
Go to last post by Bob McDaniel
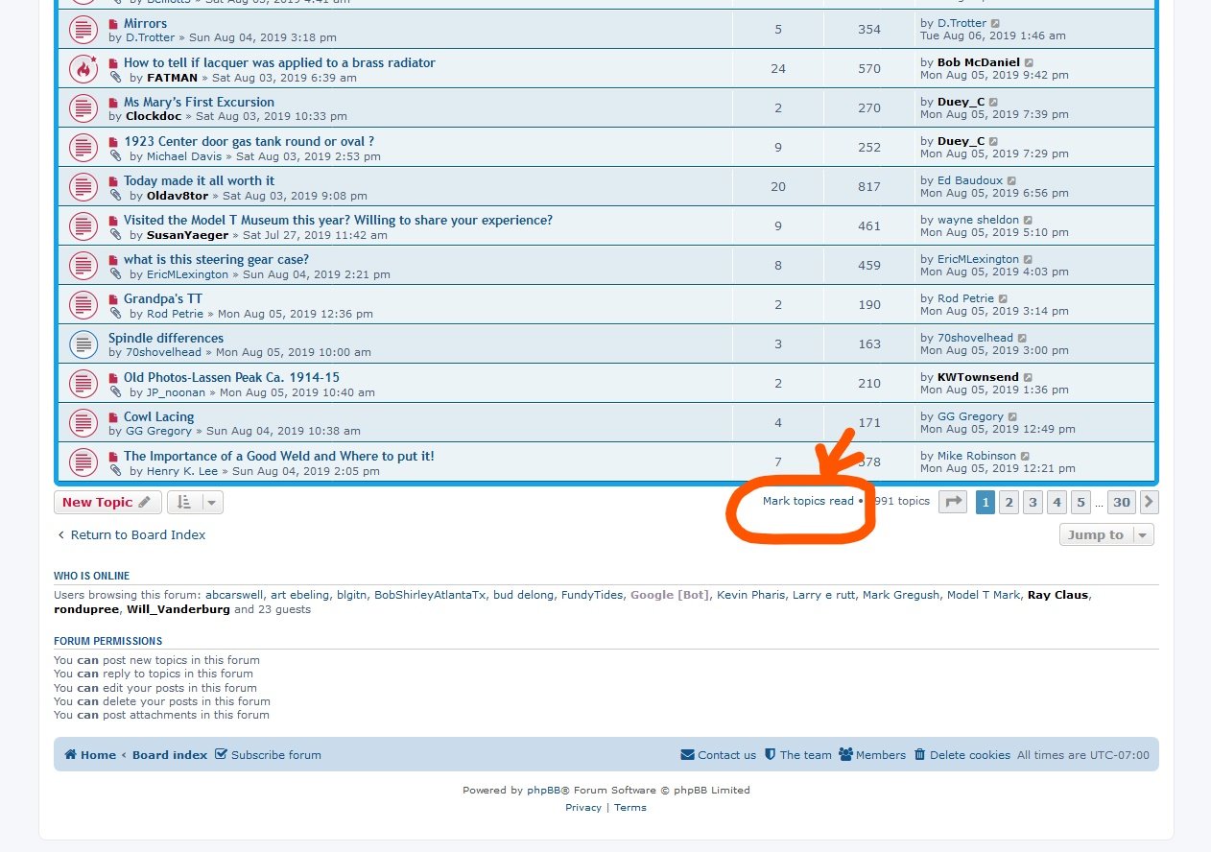click(1030, 63)
